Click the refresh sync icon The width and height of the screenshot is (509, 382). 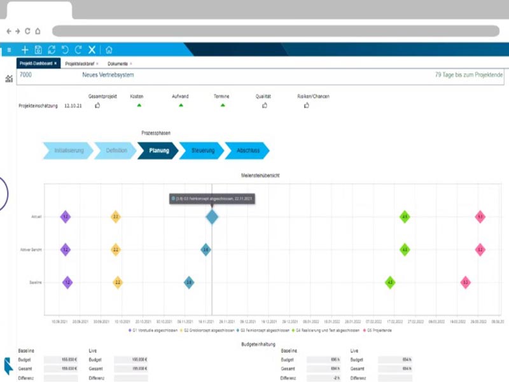point(52,50)
